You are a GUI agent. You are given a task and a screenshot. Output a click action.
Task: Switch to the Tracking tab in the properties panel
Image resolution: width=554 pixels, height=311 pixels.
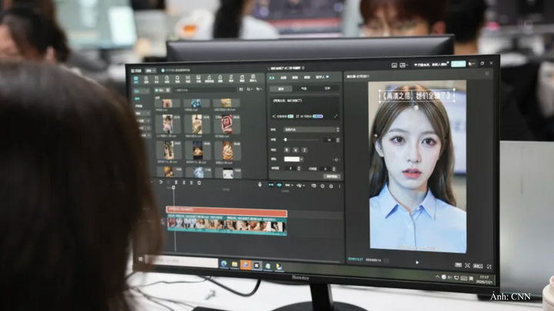[295, 78]
